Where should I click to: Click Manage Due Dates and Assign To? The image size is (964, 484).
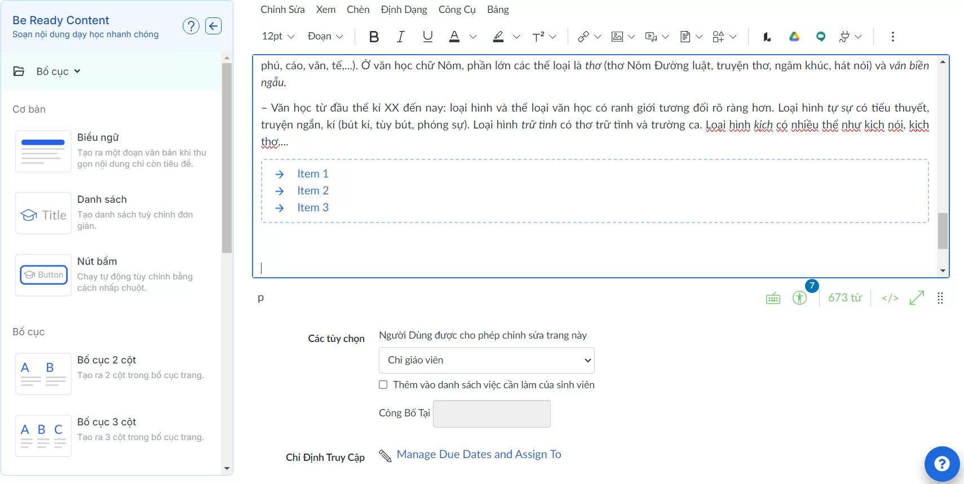[479, 454]
